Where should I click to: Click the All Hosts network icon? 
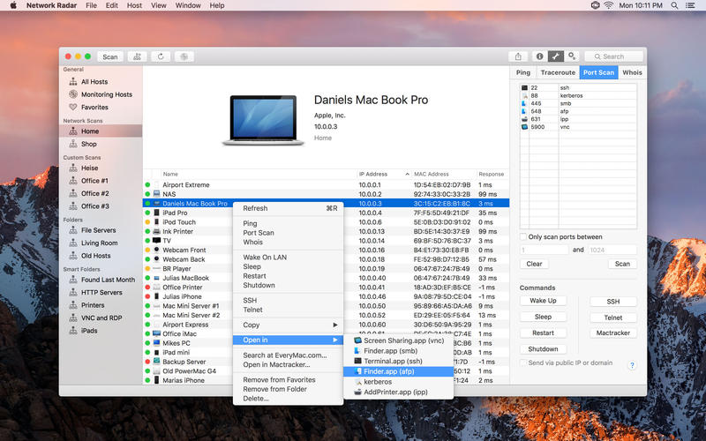click(73, 82)
